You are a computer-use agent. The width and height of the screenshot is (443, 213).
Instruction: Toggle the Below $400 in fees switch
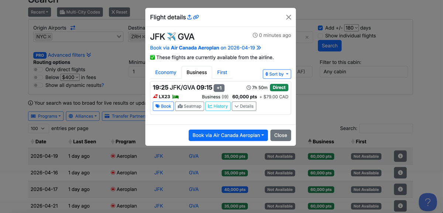[38, 77]
